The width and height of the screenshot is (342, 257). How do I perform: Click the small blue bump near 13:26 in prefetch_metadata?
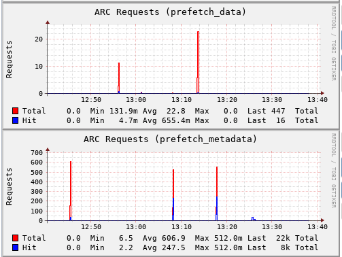pyautogui.click(x=253, y=219)
